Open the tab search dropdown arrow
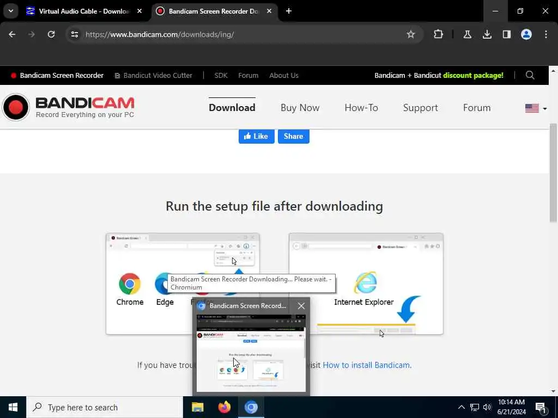Viewport: 558px width, 418px height. click(x=11, y=11)
